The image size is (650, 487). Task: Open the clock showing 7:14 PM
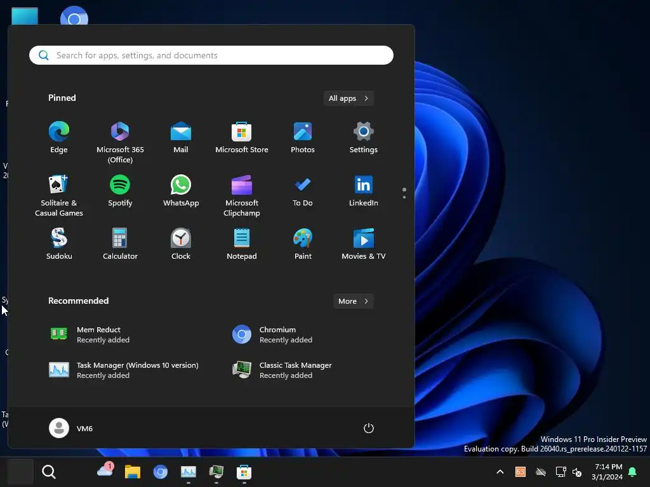point(607,472)
